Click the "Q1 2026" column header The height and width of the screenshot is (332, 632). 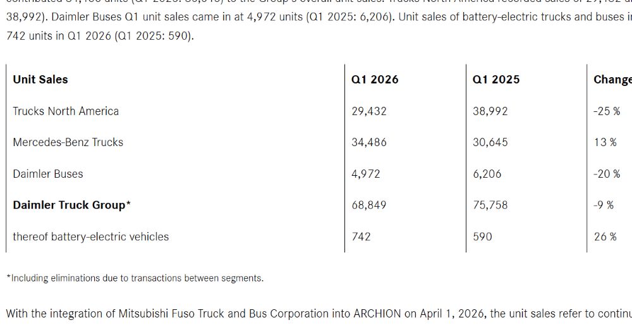click(x=375, y=80)
